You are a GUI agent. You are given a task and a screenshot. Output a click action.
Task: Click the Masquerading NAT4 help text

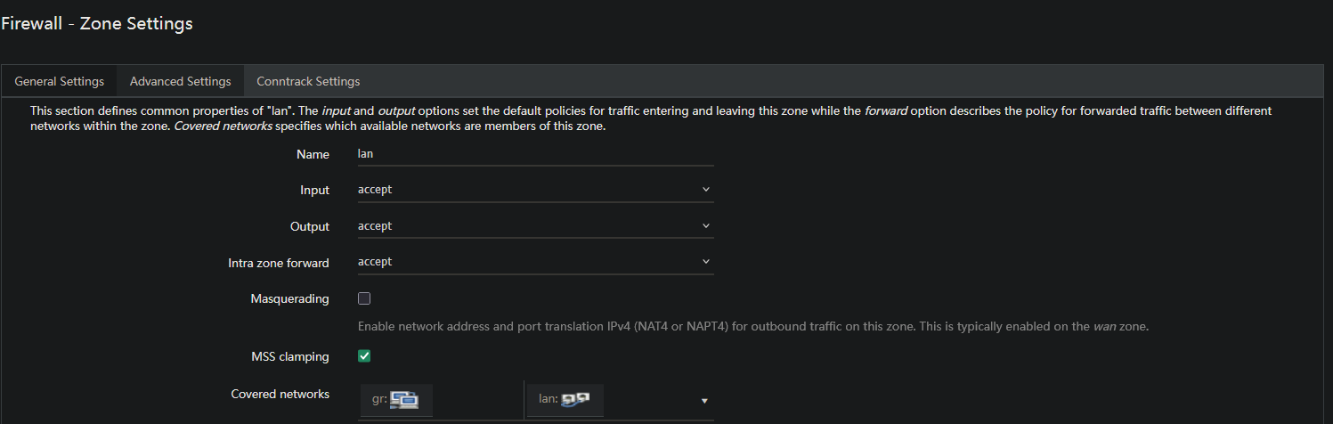(752, 327)
